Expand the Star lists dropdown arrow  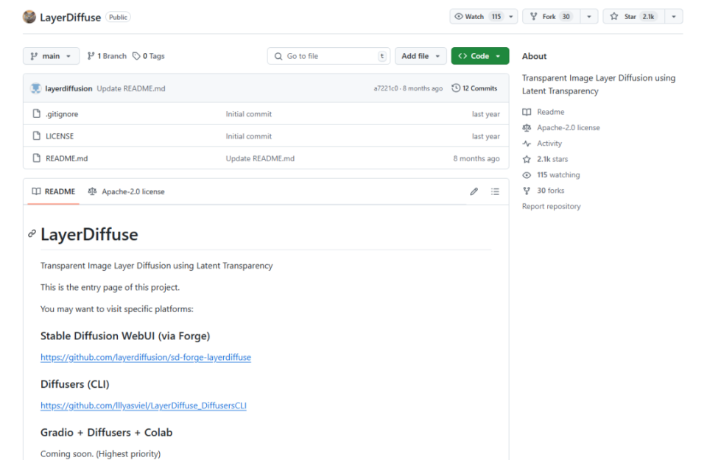(x=674, y=17)
